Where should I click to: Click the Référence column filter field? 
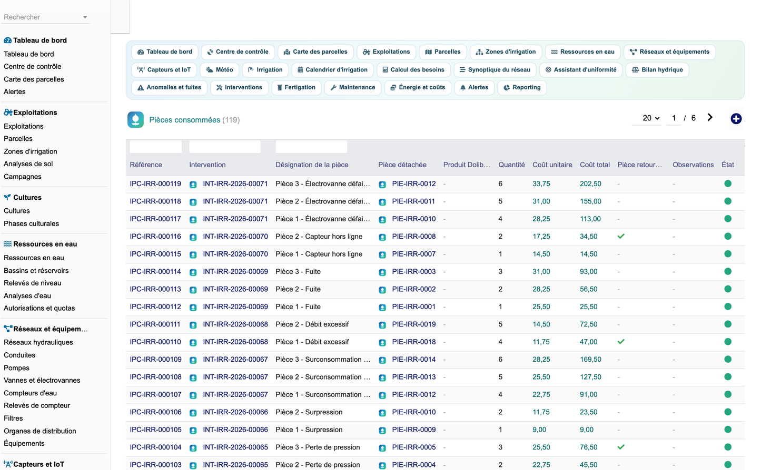[x=156, y=147]
